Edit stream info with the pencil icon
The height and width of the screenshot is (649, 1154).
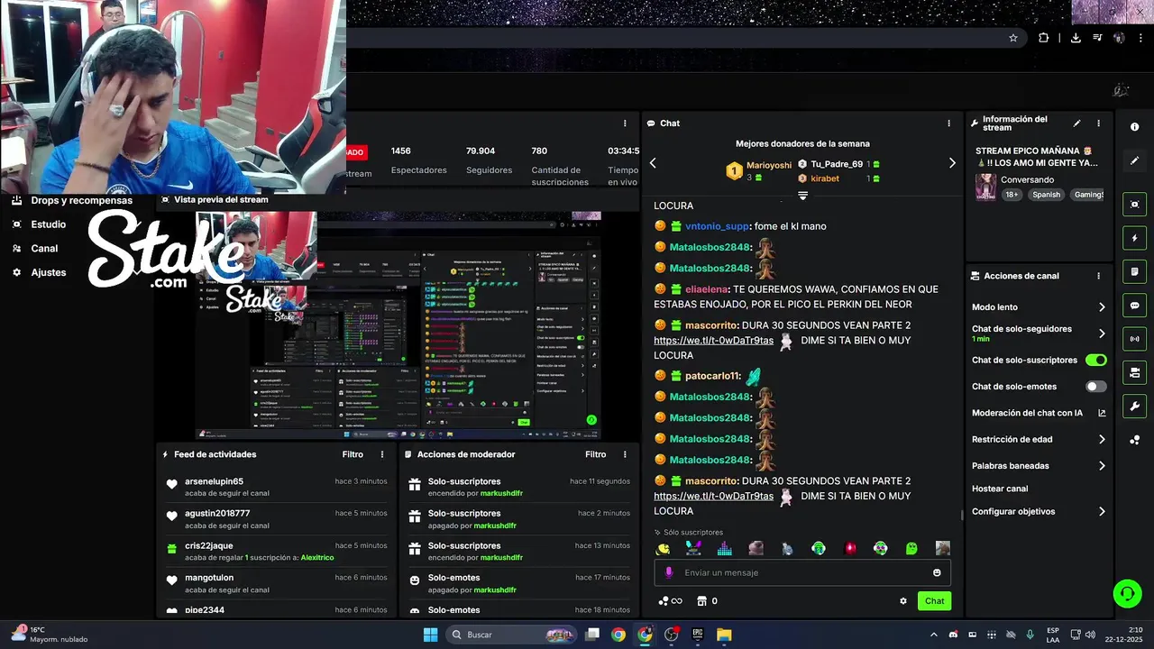1076,123
